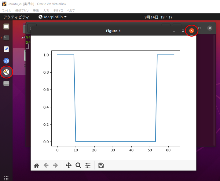The image size is (220, 181).
Task: Open the Files app in the dock
Action: click(6, 27)
